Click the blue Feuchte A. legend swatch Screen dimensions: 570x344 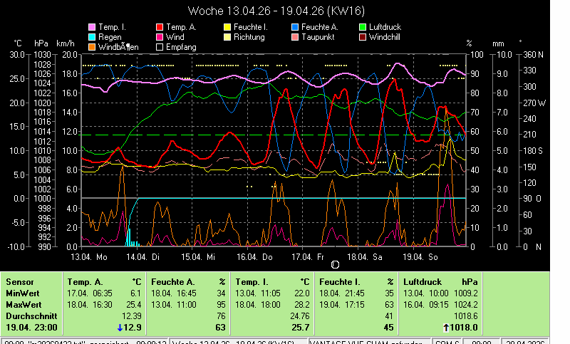point(296,27)
